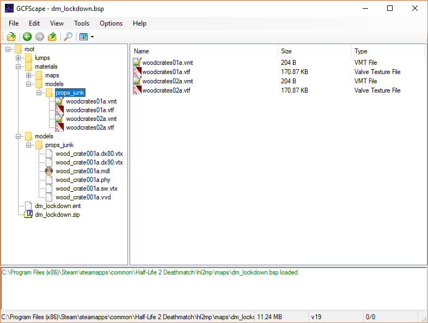Maximize the GCFScape window

[390, 9]
